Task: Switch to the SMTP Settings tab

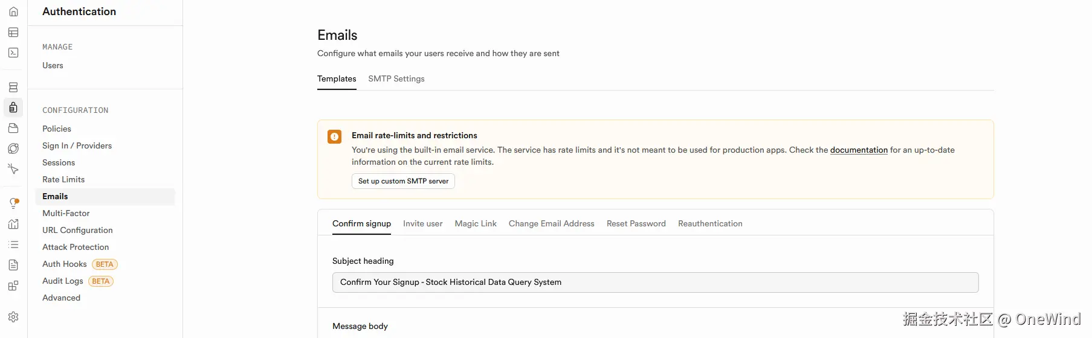Action: point(396,78)
